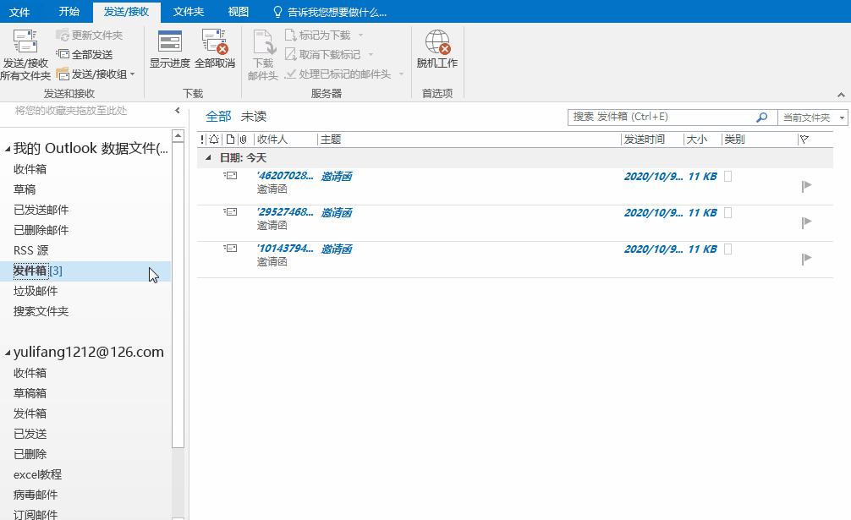851x520 pixels.
Task: Click the filter icon in the message list header
Action: [x=805, y=139]
